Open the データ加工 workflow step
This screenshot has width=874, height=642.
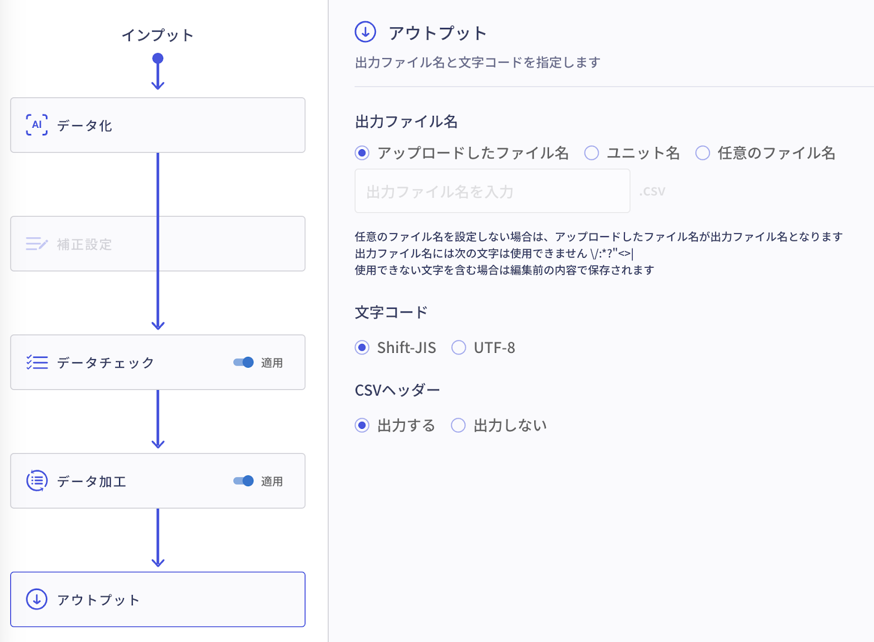pyautogui.click(x=158, y=481)
